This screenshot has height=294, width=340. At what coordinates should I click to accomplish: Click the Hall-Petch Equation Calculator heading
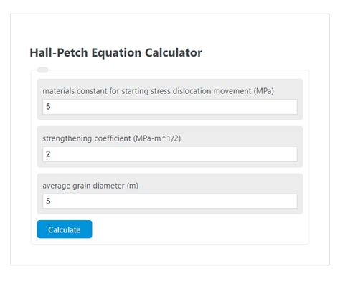[115, 53]
